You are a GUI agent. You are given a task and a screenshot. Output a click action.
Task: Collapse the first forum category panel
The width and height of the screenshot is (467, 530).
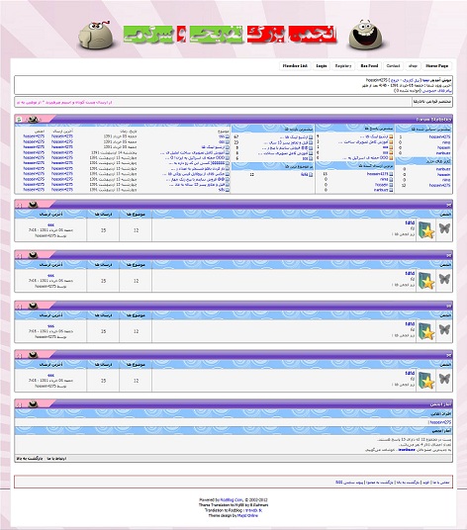point(19,205)
